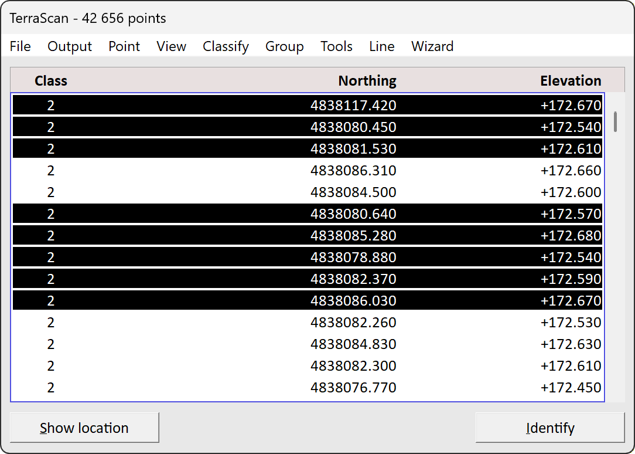Open the Output menu
The width and height of the screenshot is (635, 454).
coord(70,46)
